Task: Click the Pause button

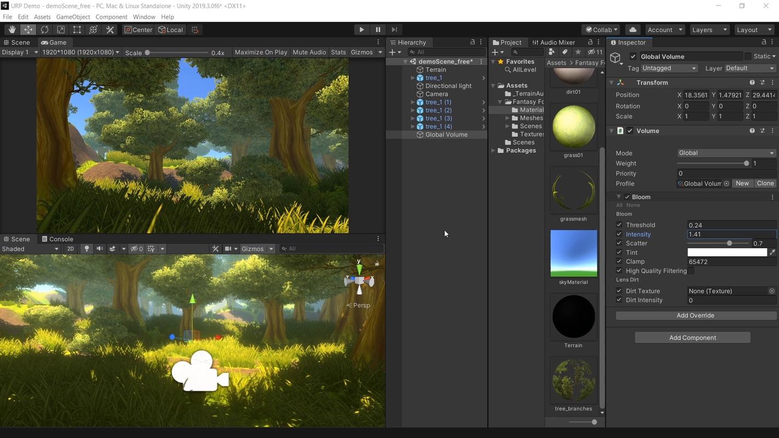Action: pos(378,30)
